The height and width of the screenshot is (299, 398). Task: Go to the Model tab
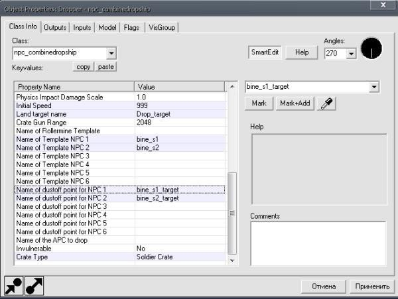[x=107, y=27]
